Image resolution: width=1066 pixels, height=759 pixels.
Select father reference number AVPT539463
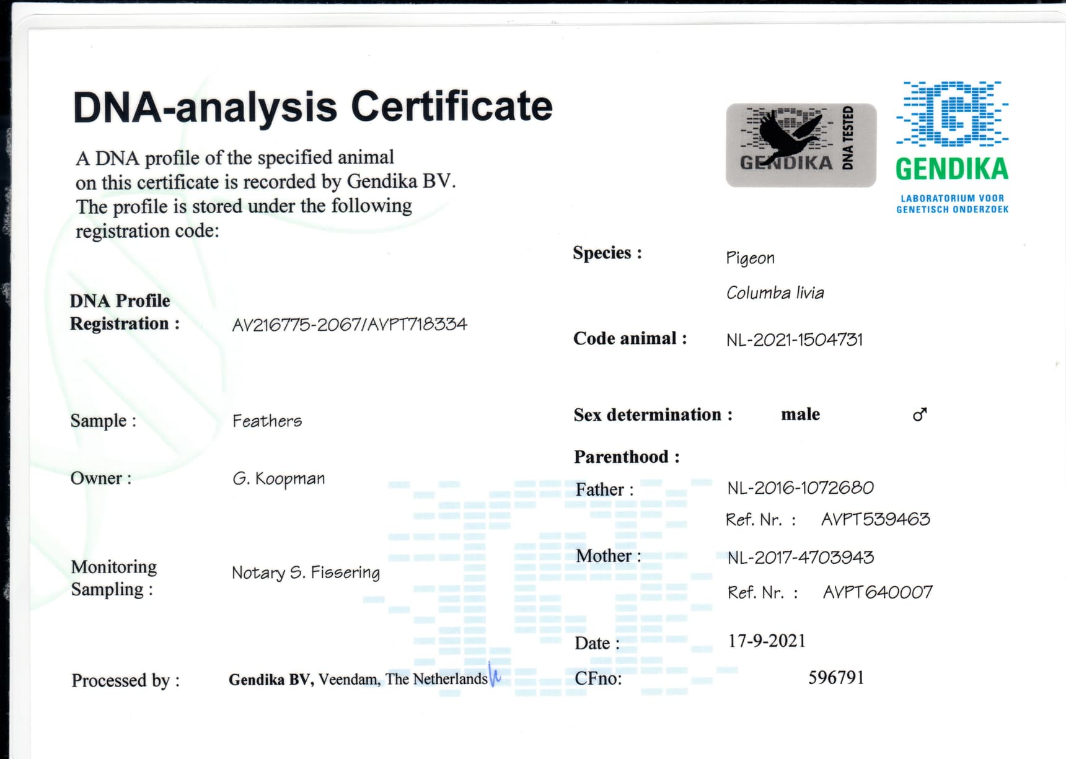coord(875,519)
